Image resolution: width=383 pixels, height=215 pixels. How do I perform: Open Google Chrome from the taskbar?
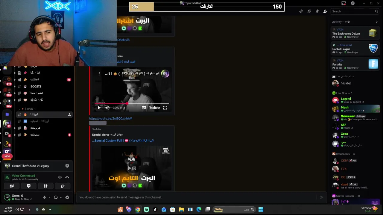tap(138, 210)
